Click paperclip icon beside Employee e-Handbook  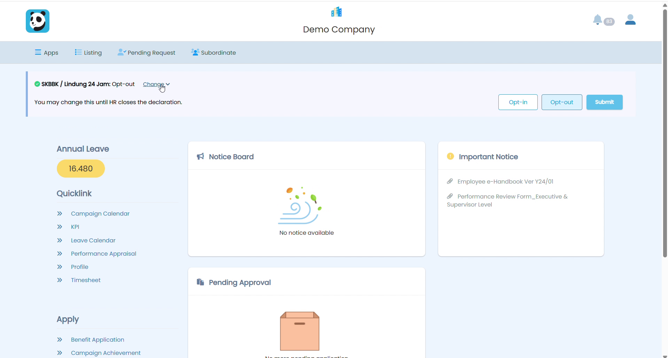point(450,181)
